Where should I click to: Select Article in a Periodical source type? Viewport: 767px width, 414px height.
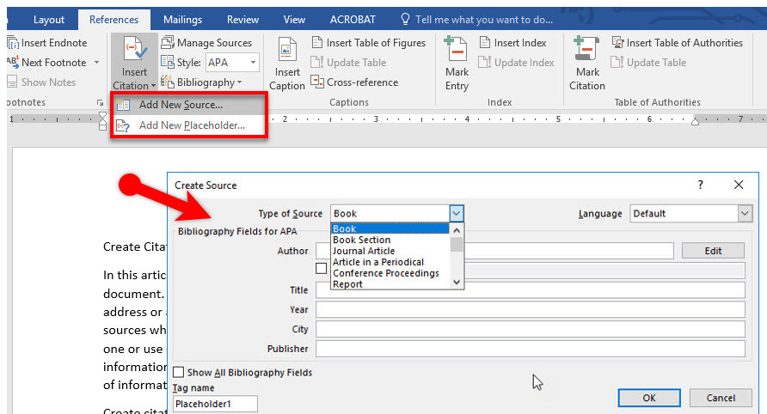tap(390, 263)
